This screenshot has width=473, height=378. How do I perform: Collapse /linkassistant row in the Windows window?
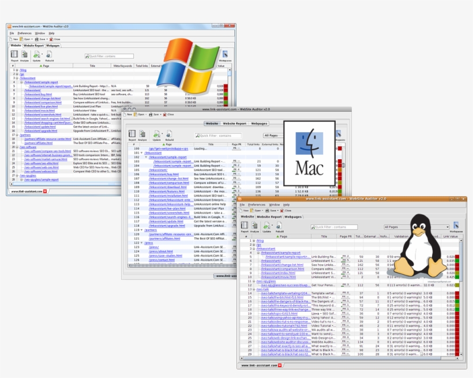point(17,78)
